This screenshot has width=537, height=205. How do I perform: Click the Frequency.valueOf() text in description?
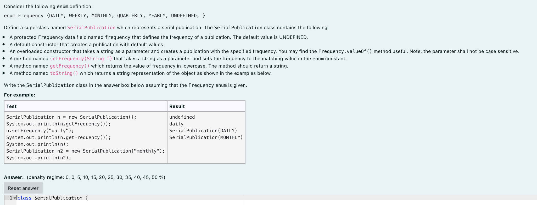coord(345,51)
